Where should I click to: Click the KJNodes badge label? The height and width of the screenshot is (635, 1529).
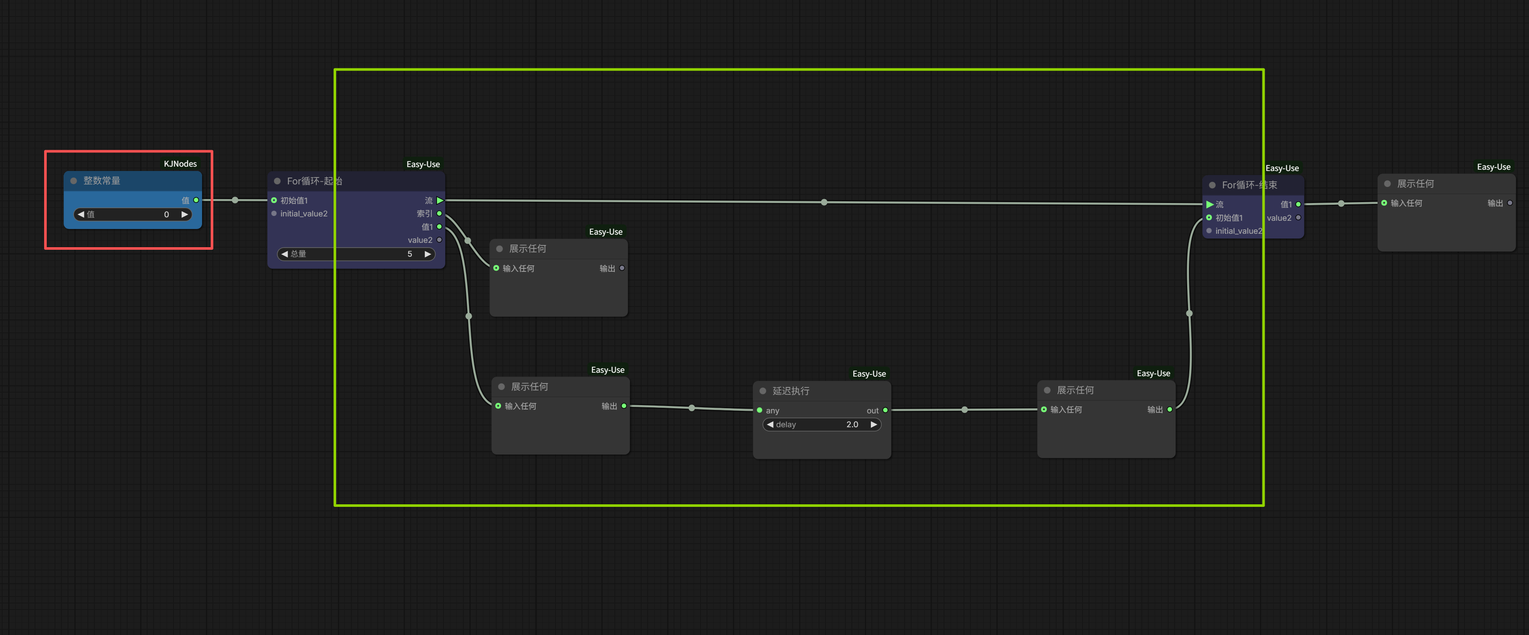180,164
